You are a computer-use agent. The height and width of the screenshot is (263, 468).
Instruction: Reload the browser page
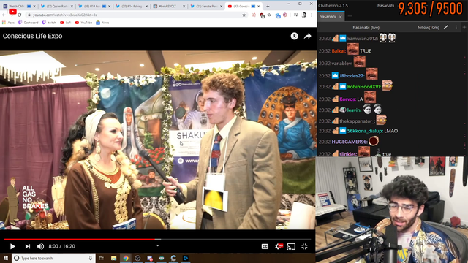[x=20, y=15]
